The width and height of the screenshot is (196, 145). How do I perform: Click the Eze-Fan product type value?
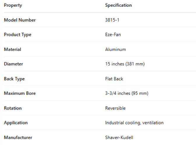click(113, 35)
